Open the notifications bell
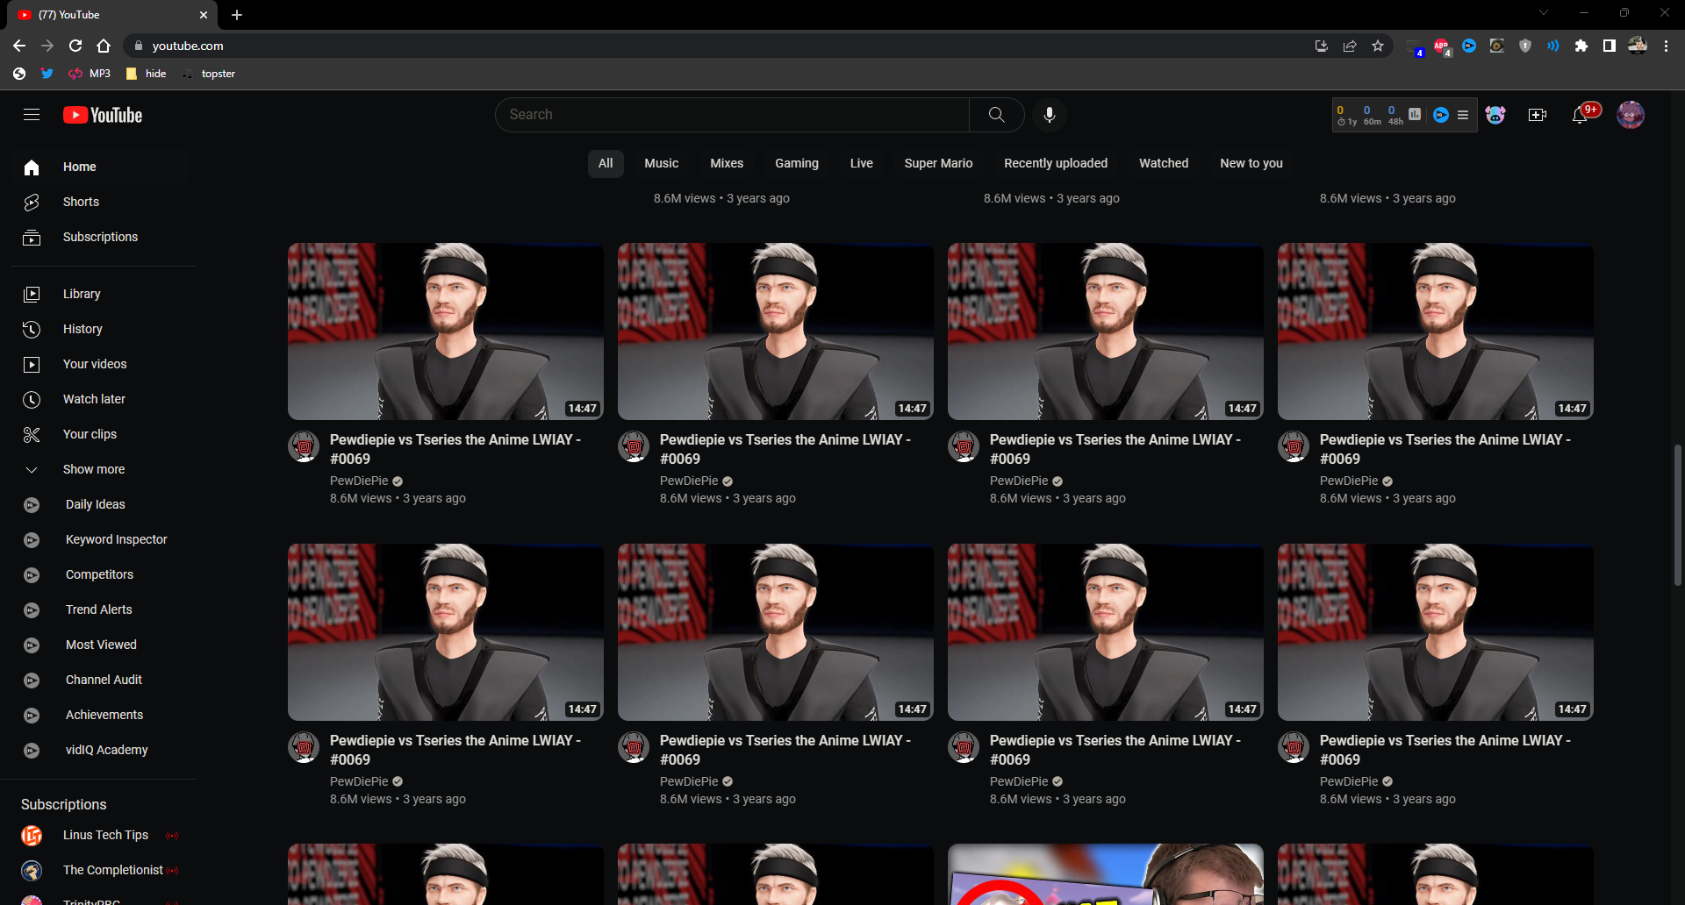This screenshot has height=905, width=1685. pyautogui.click(x=1580, y=115)
